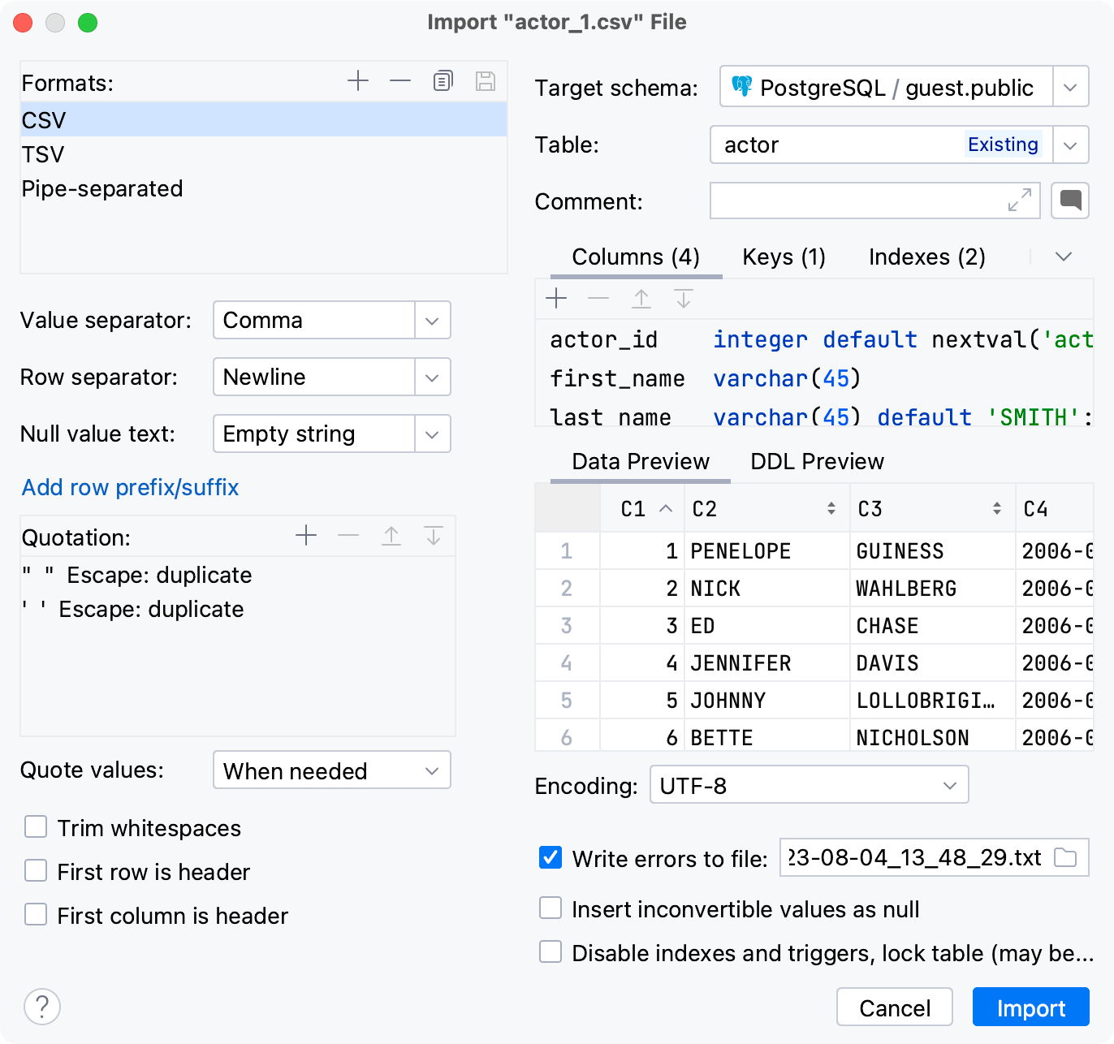Open Add row prefix/suffix link
This screenshot has width=1114, height=1044.
[130, 487]
